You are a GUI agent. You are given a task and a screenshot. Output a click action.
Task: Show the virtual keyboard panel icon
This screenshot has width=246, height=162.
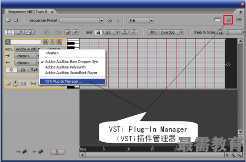[218, 19]
